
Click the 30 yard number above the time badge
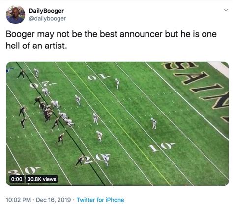click(x=25, y=171)
